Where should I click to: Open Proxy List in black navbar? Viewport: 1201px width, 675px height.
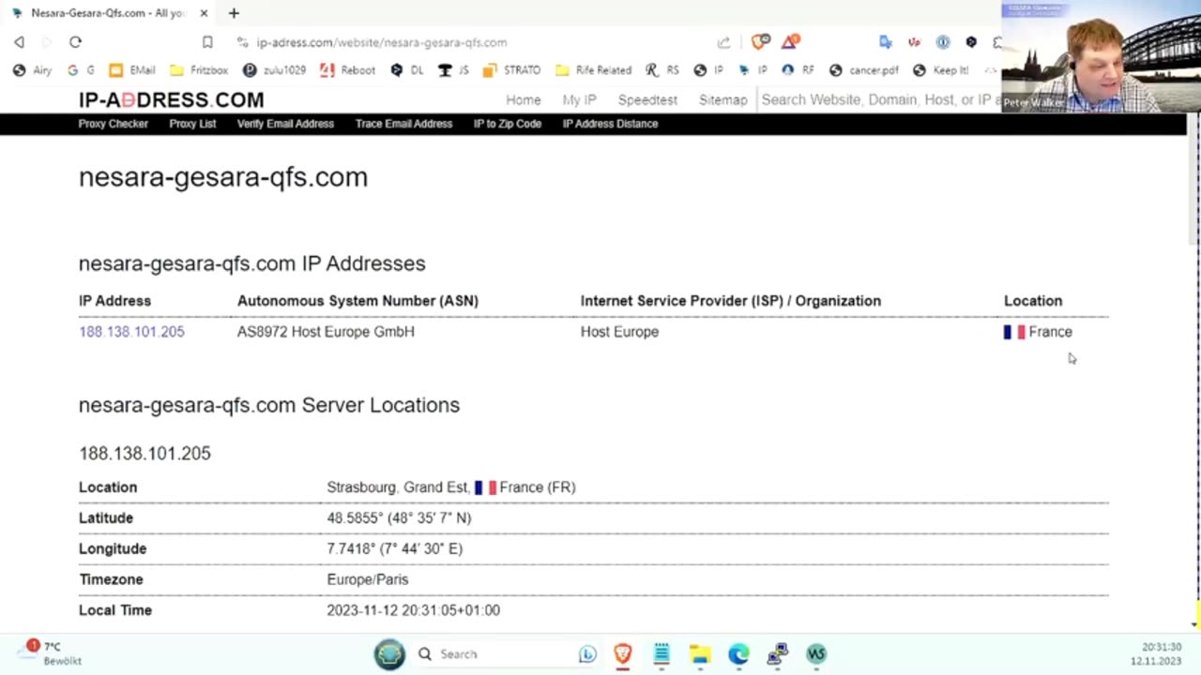click(192, 124)
